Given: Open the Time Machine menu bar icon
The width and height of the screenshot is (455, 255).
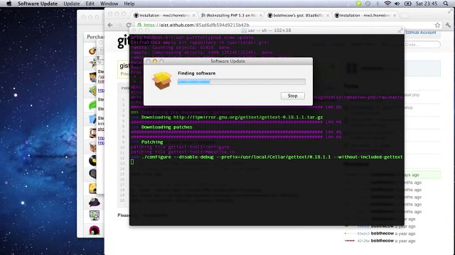Looking at the screenshot, I should coord(368,4).
